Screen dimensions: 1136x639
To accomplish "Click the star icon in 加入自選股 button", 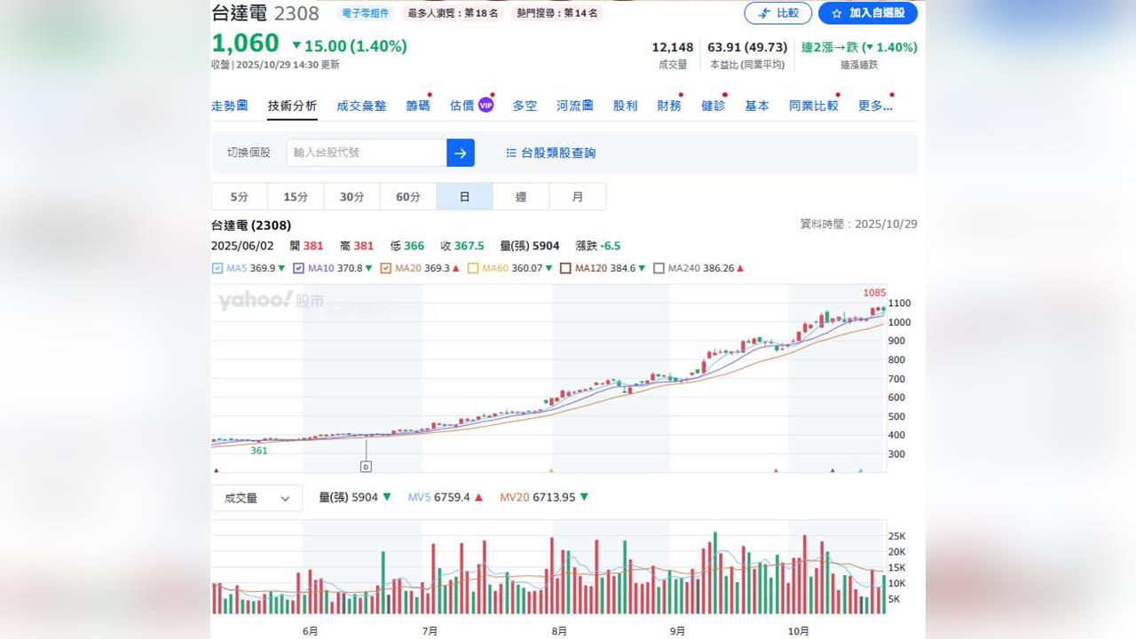I will pos(835,13).
